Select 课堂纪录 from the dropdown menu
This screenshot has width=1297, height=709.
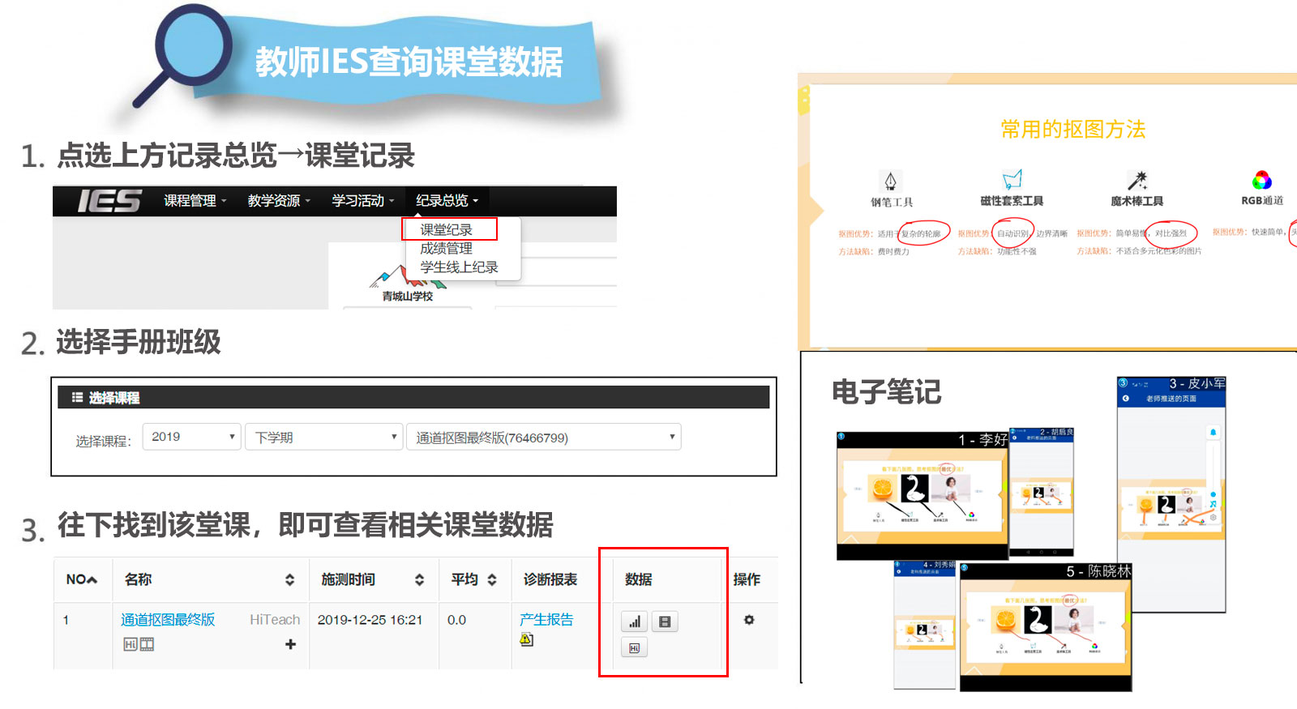(447, 229)
